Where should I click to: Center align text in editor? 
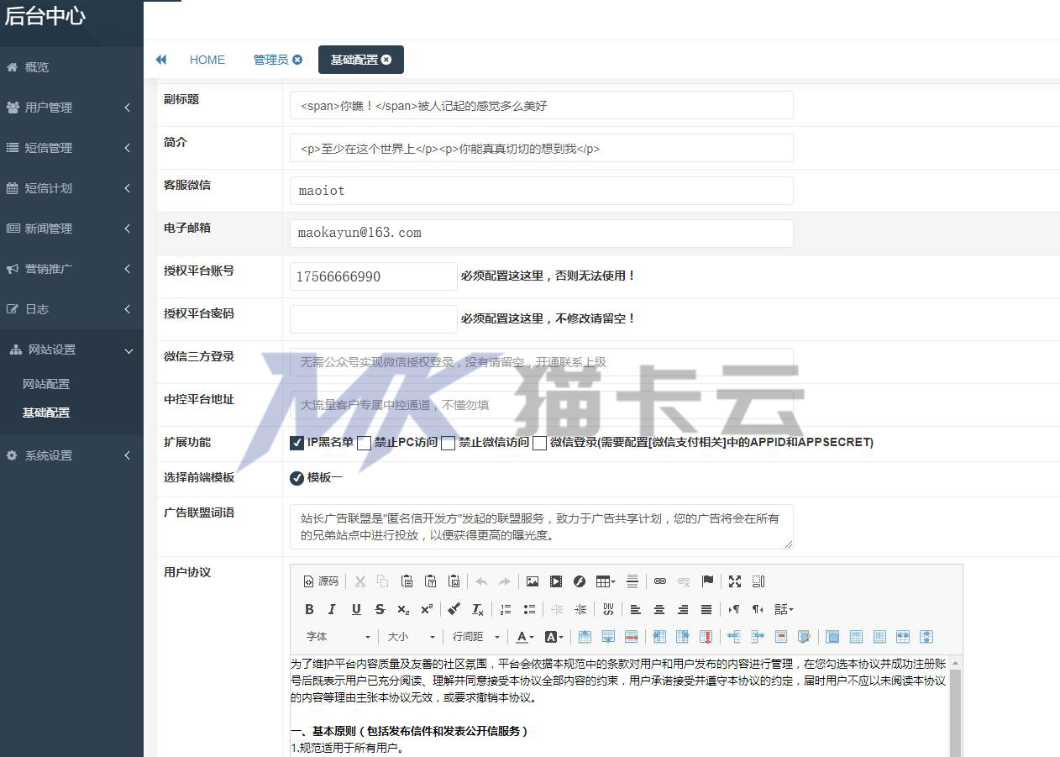pos(659,609)
